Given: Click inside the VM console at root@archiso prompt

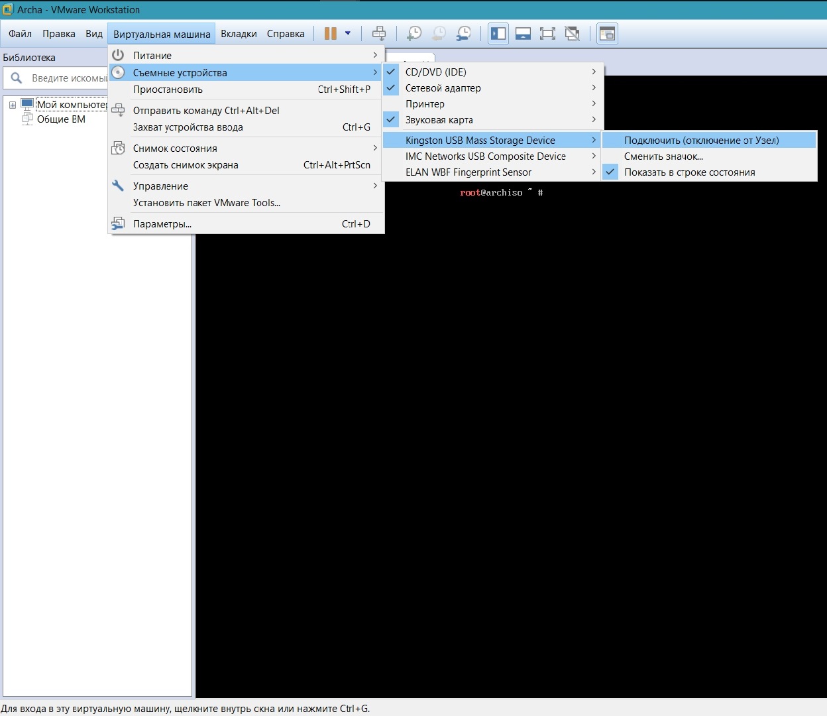Looking at the screenshot, I should tap(502, 192).
